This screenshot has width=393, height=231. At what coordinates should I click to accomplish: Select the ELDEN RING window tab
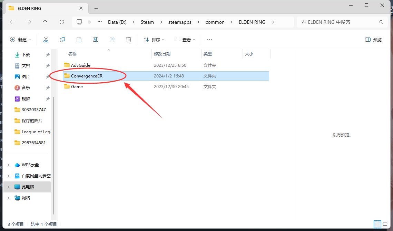tap(46, 8)
